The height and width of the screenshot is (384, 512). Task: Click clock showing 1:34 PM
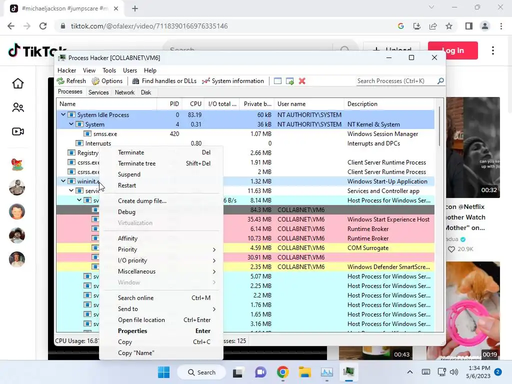[x=478, y=368]
